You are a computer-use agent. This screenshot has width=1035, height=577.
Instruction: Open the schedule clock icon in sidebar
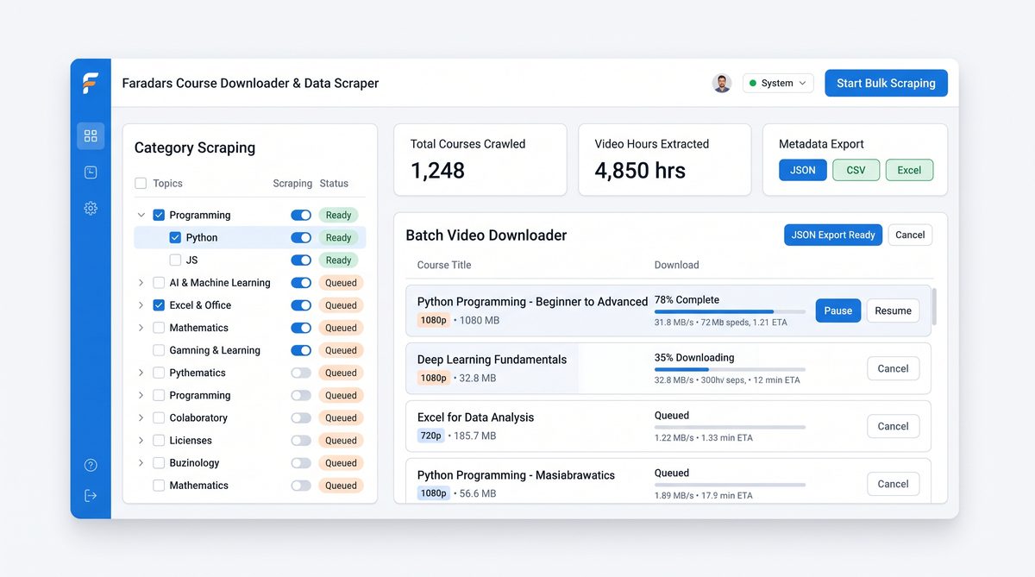click(91, 172)
